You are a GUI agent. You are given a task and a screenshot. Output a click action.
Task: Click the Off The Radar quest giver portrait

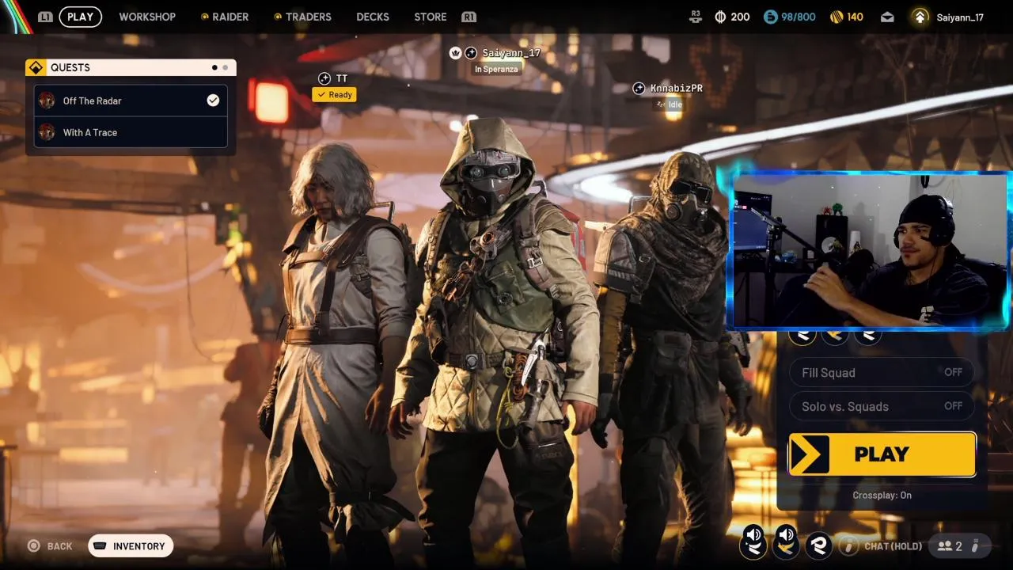47,101
